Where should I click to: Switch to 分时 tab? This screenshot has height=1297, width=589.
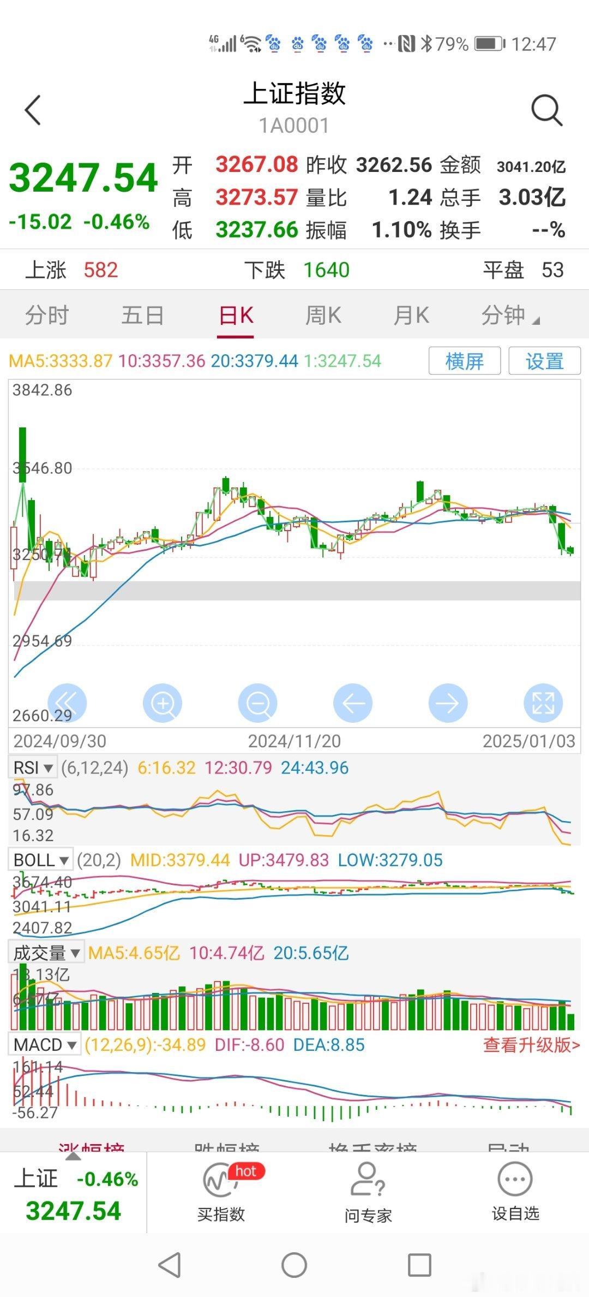(x=47, y=316)
